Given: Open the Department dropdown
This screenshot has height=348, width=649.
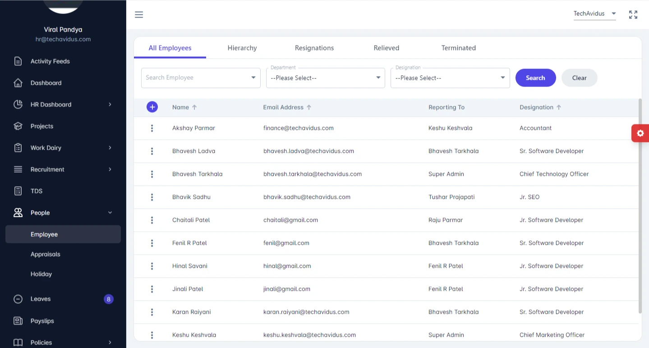Looking at the screenshot, I should pyautogui.click(x=325, y=78).
